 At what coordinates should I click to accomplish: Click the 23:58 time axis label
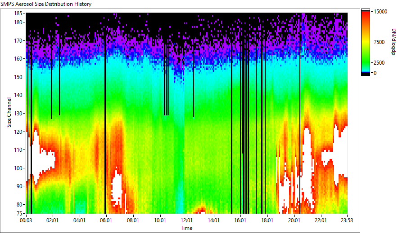(x=347, y=220)
